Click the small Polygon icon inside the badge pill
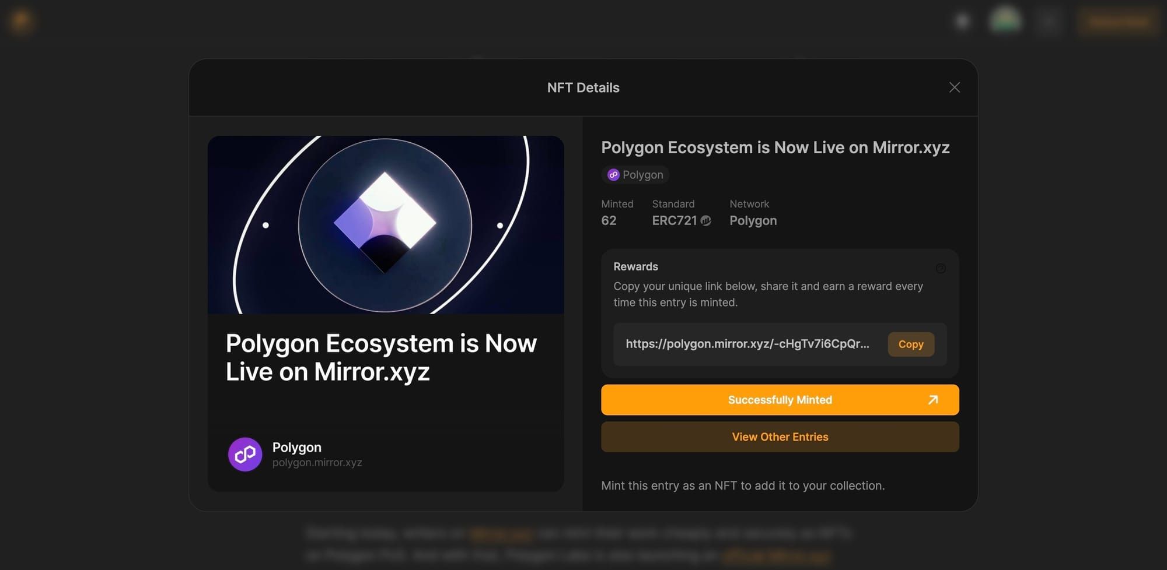Viewport: 1167px width, 570px height. click(x=613, y=175)
